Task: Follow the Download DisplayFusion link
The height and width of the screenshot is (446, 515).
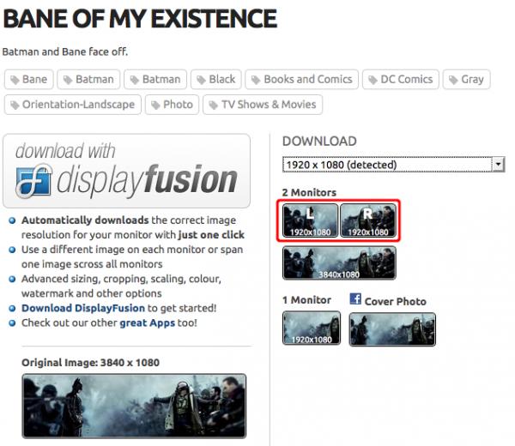Action: tap(83, 308)
